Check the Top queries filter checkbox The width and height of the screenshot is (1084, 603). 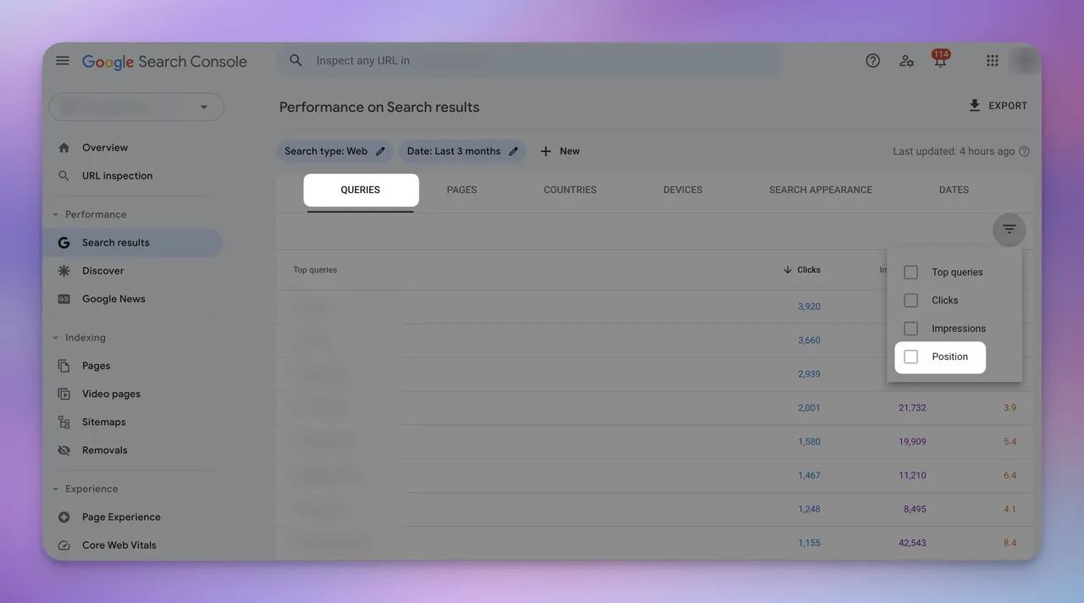coord(911,273)
